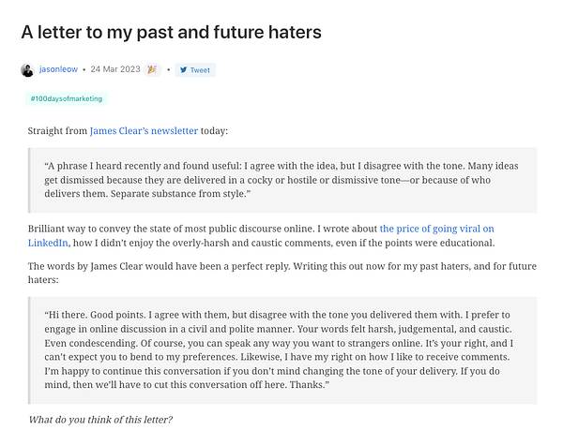Open the #100daysofmarketing tag
The height and width of the screenshot is (445, 563).
click(67, 98)
